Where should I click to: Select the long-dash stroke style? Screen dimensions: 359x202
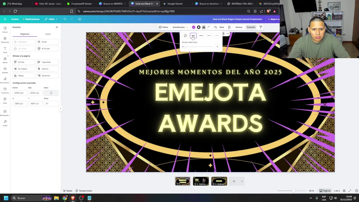201,36
